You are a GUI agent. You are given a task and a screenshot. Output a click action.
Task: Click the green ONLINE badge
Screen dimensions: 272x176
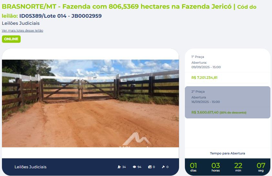(x=11, y=39)
